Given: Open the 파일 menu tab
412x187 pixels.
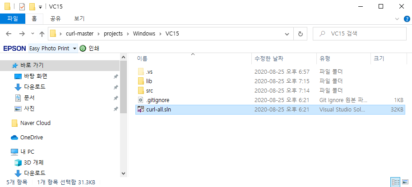Looking at the screenshot, I should click(x=13, y=18).
